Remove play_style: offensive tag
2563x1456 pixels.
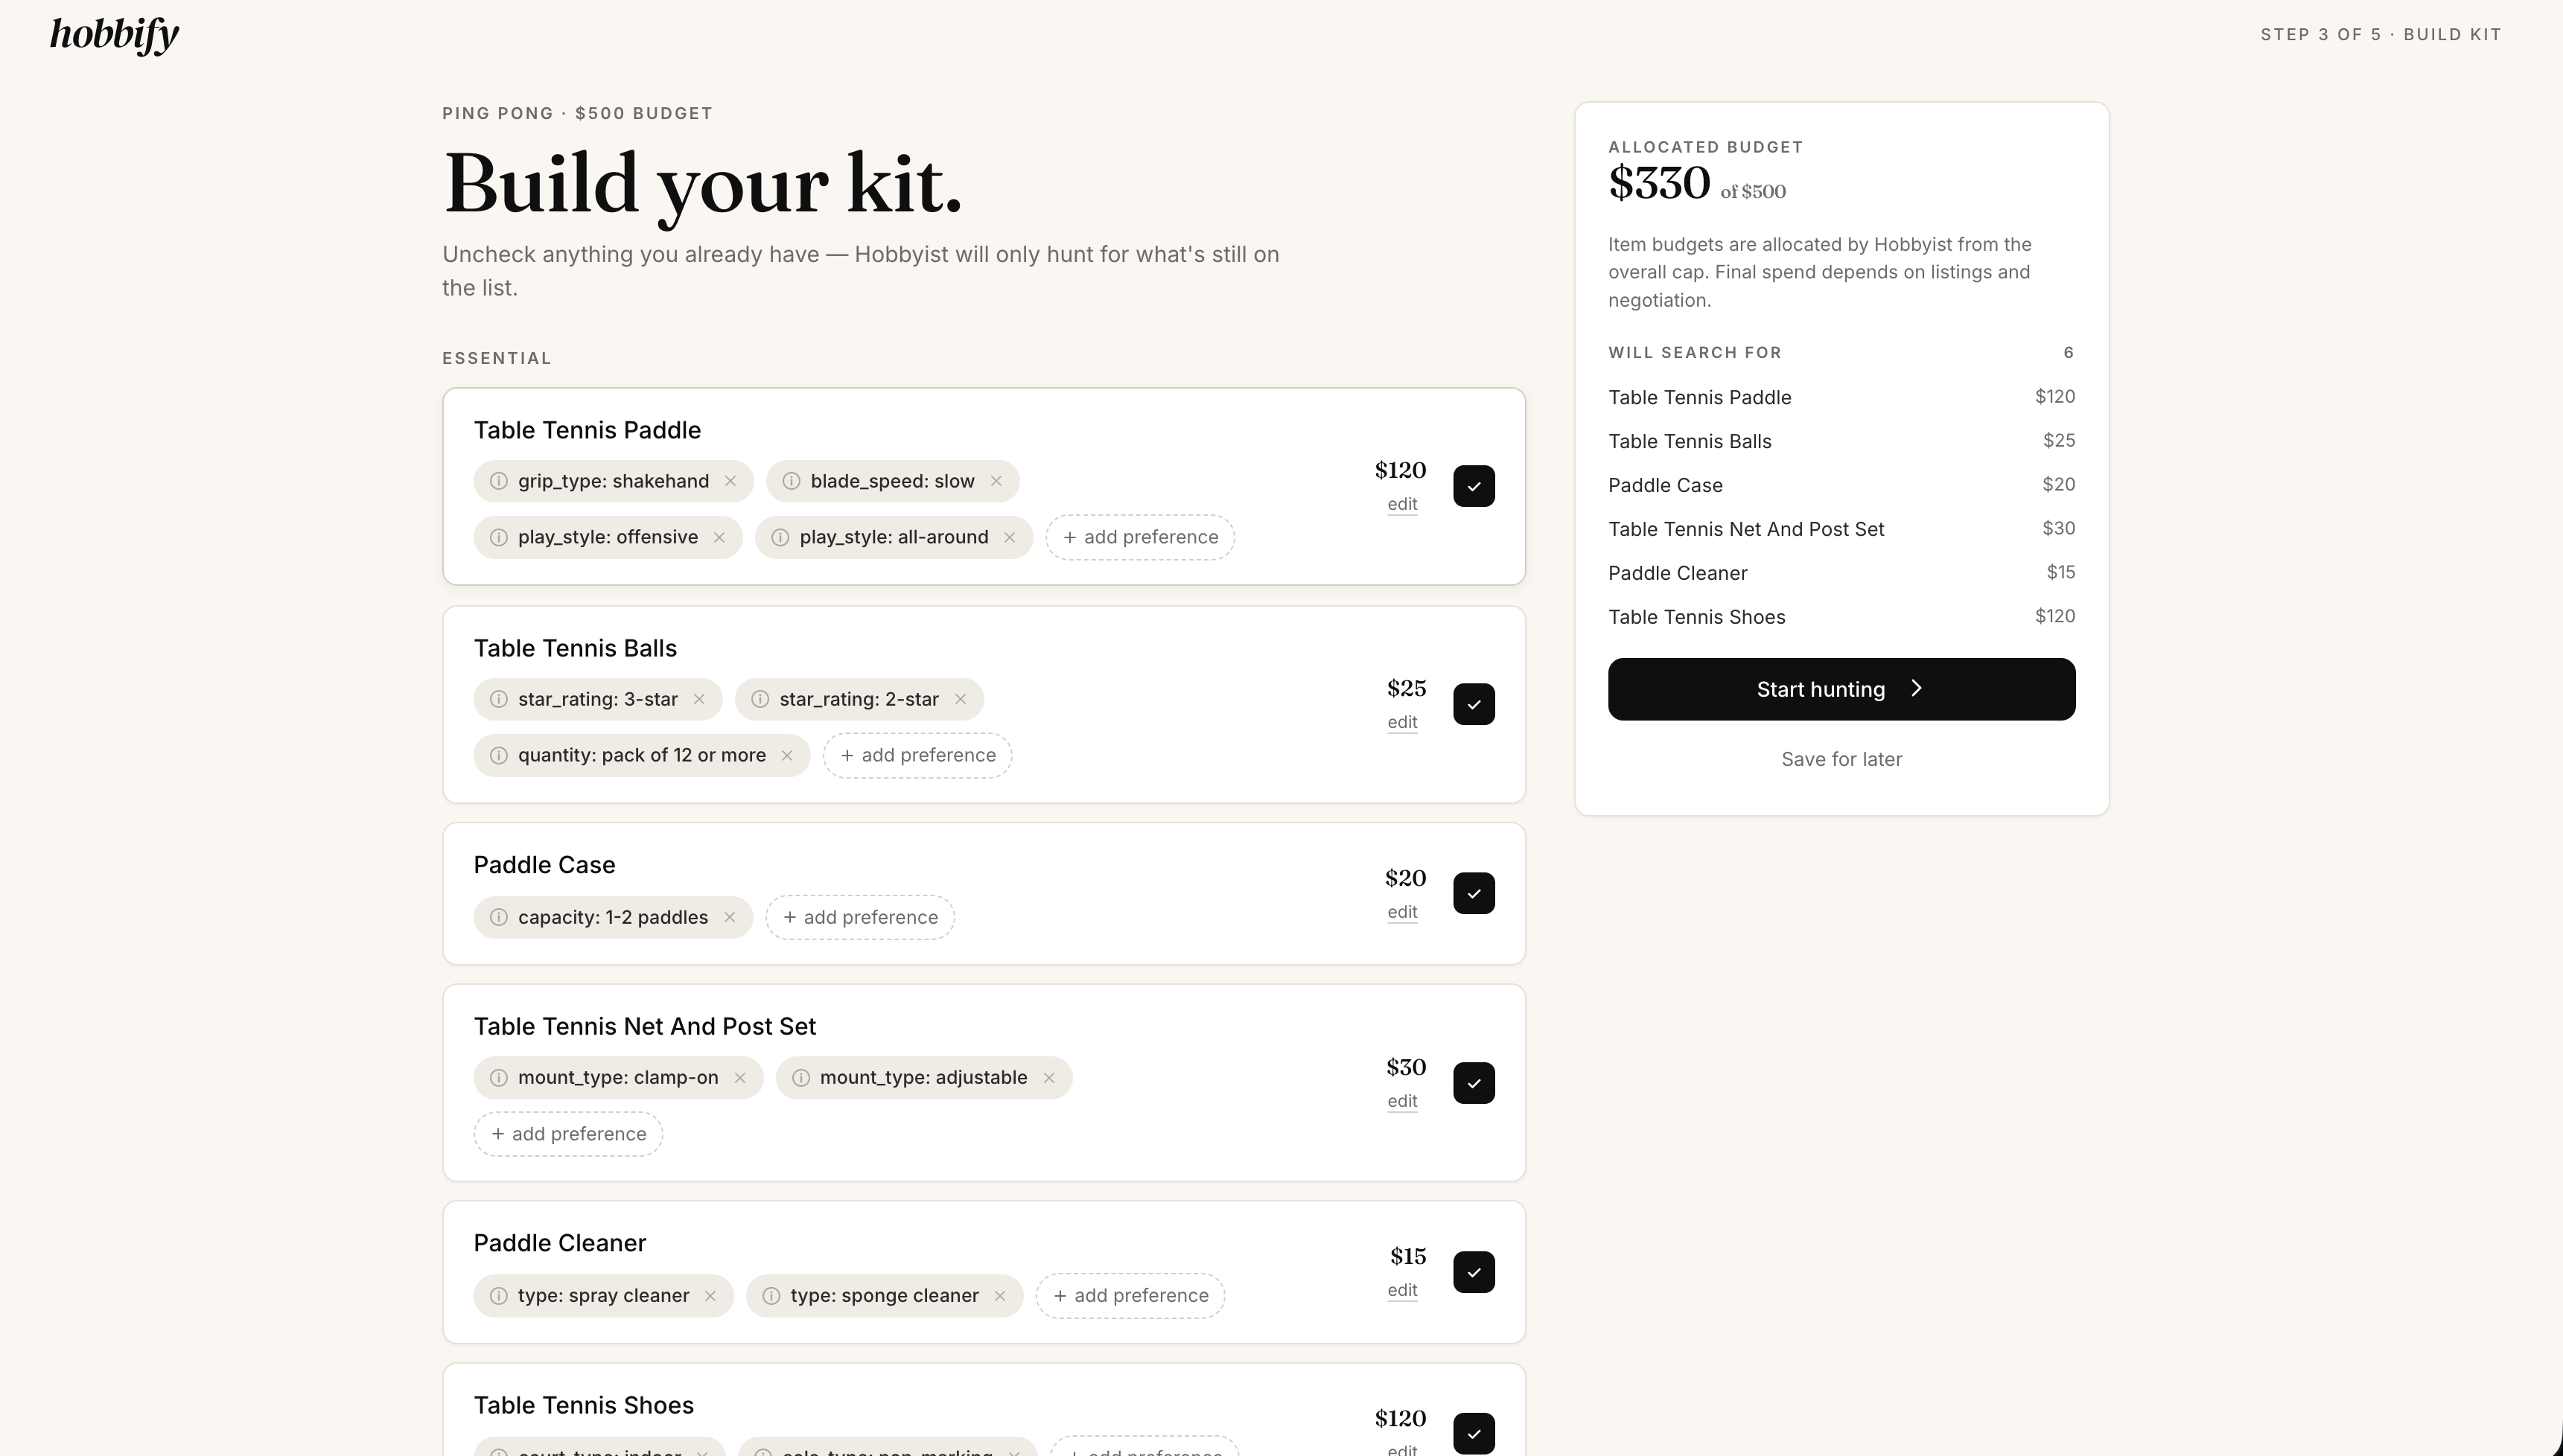pyautogui.click(x=719, y=537)
